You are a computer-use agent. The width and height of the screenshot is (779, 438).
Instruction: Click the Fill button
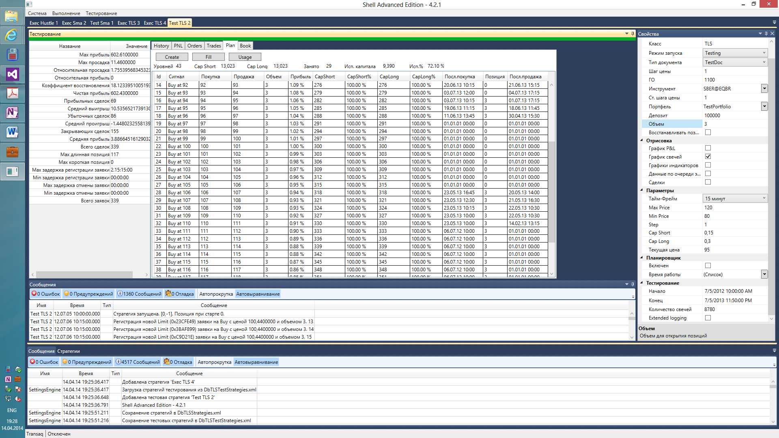[x=209, y=57]
